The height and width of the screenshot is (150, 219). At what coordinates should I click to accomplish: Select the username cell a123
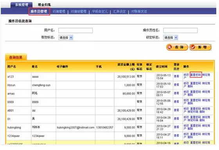point(11,77)
